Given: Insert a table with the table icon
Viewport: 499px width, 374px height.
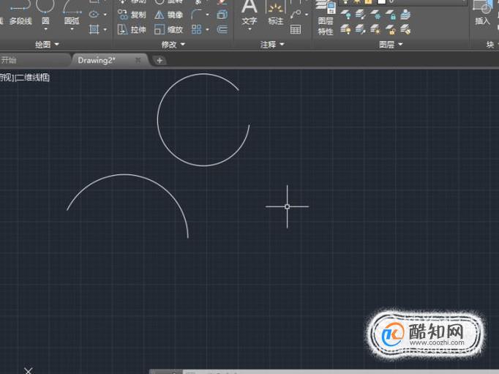Looking at the screenshot, I should tap(296, 29).
